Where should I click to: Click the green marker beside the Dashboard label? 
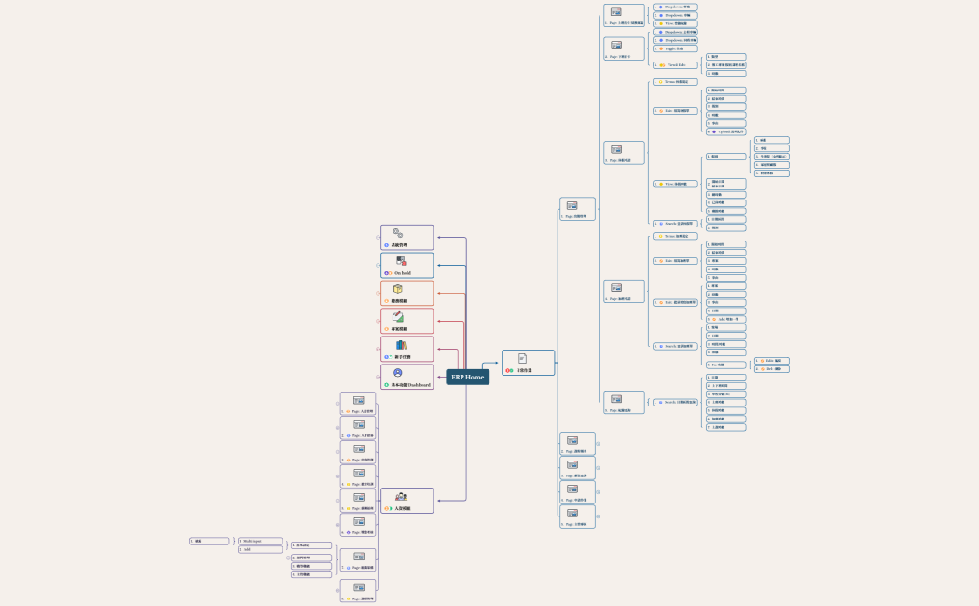387,384
